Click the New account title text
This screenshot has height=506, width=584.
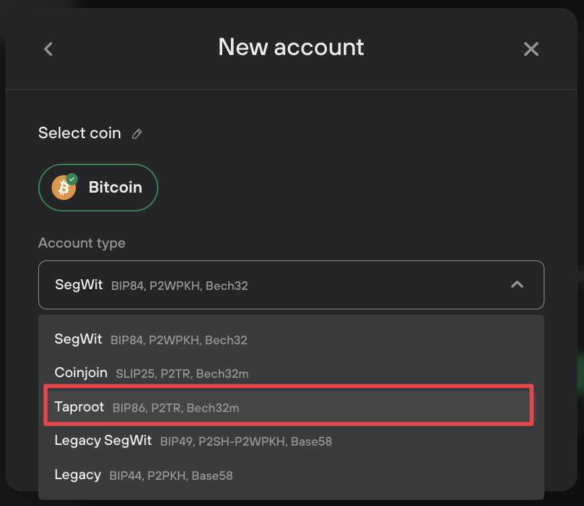click(291, 47)
